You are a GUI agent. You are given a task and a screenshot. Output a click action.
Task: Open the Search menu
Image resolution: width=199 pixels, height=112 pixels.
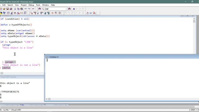(x=10, y=5)
